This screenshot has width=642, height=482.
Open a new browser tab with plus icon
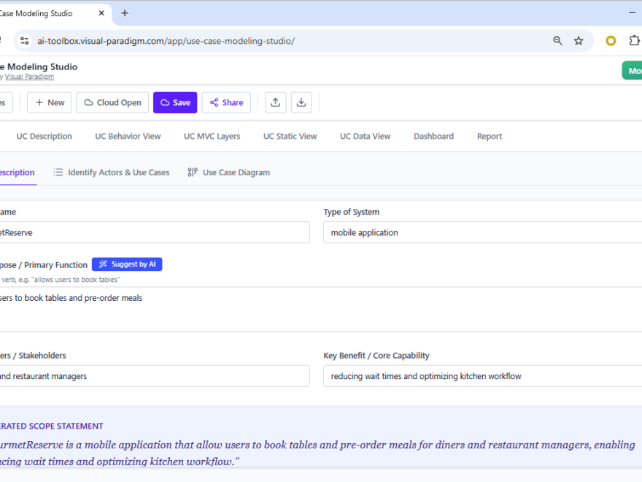[x=124, y=13]
